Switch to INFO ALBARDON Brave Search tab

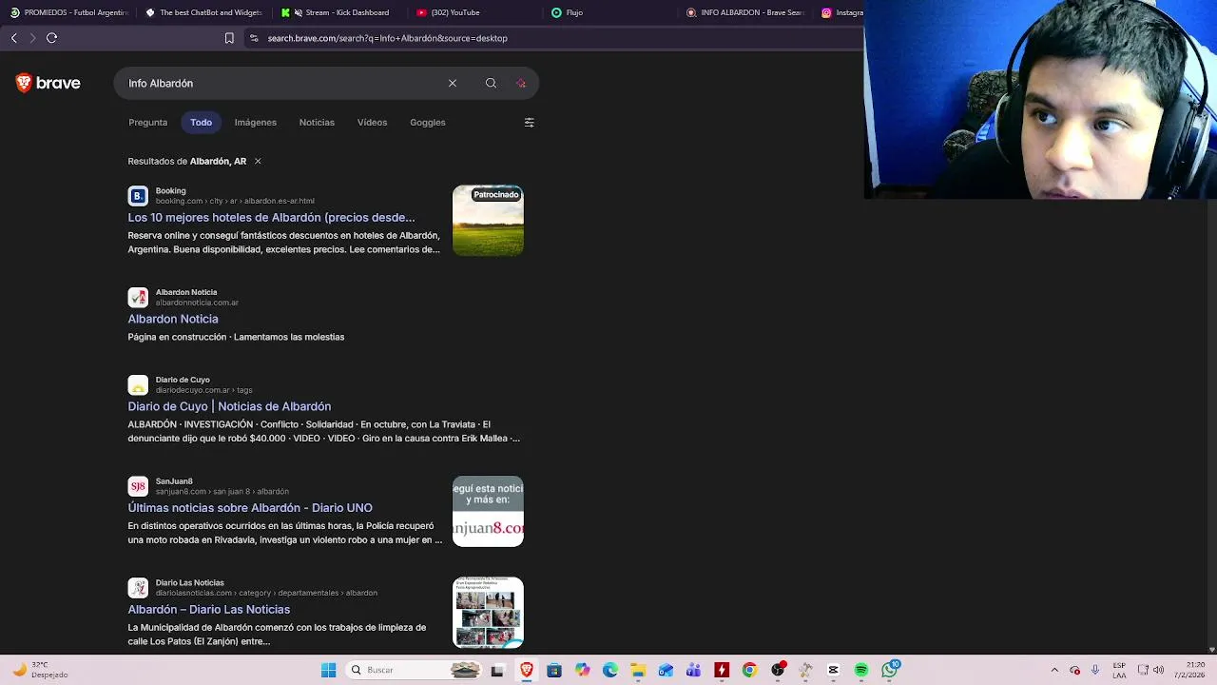coord(746,12)
